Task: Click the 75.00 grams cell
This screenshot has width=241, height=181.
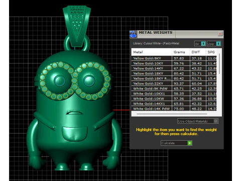Action: [181, 109]
